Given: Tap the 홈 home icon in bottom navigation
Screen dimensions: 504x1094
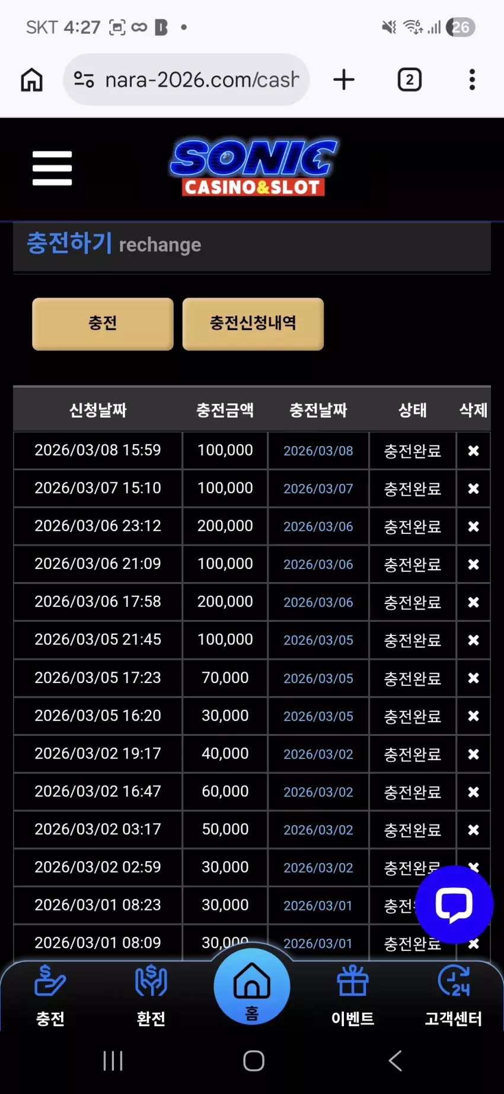Looking at the screenshot, I should coord(252,987).
